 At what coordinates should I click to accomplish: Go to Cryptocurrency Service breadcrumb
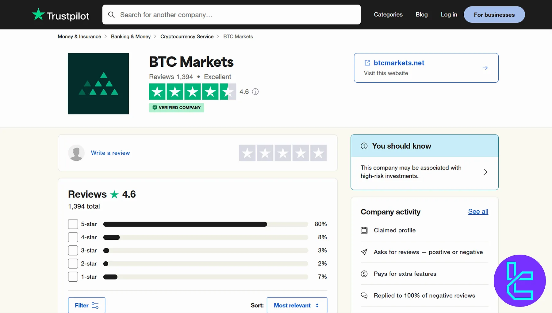pyautogui.click(x=187, y=37)
